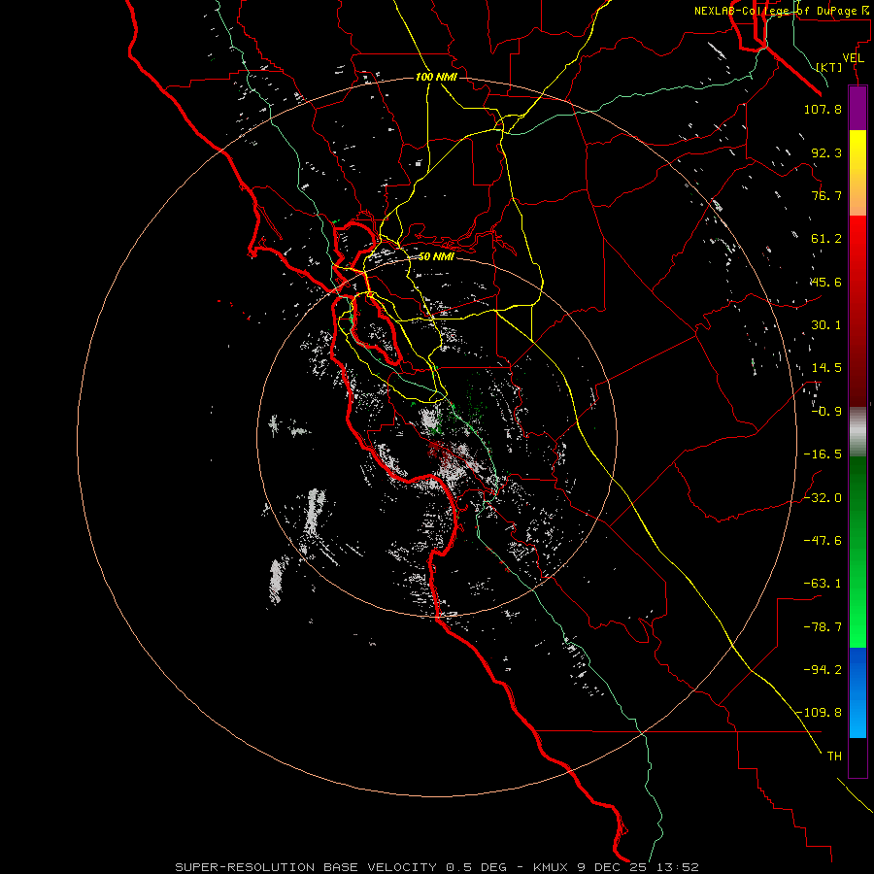Viewport: 874px width, 874px height.
Task: Click the VEL legend title
Action: (853, 58)
